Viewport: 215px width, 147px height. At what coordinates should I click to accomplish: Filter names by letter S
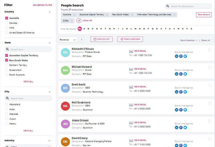pyautogui.click(x=161, y=29)
